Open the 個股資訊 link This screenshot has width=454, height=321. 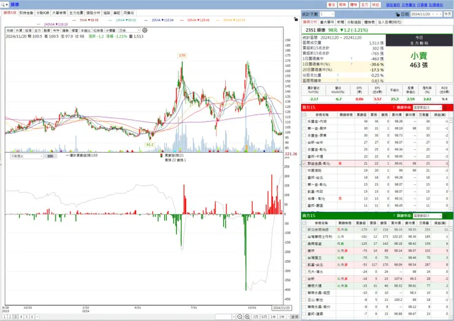pos(393,5)
